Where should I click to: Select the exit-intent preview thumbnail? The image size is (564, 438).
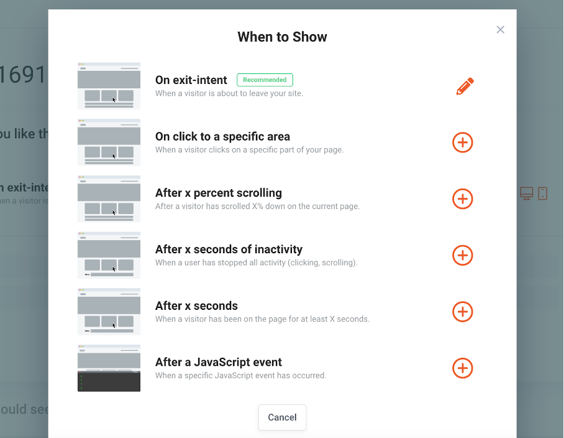109,86
